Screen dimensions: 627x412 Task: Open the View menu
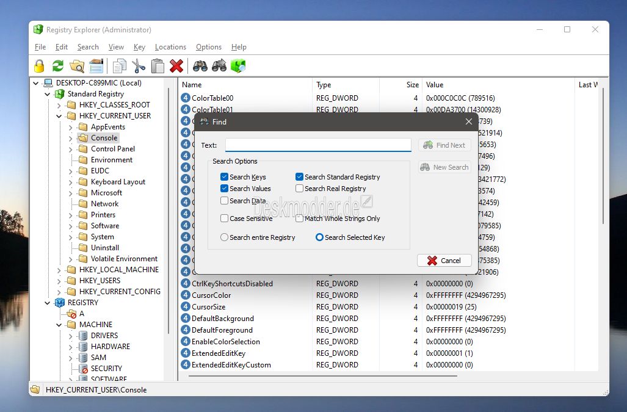coord(116,47)
